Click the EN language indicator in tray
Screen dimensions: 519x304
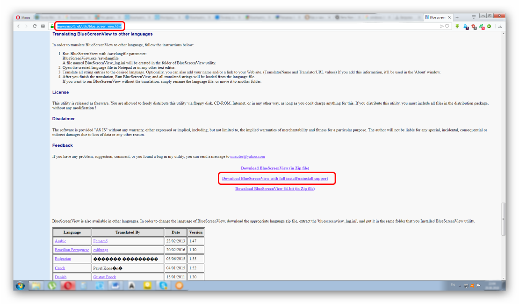point(453,285)
